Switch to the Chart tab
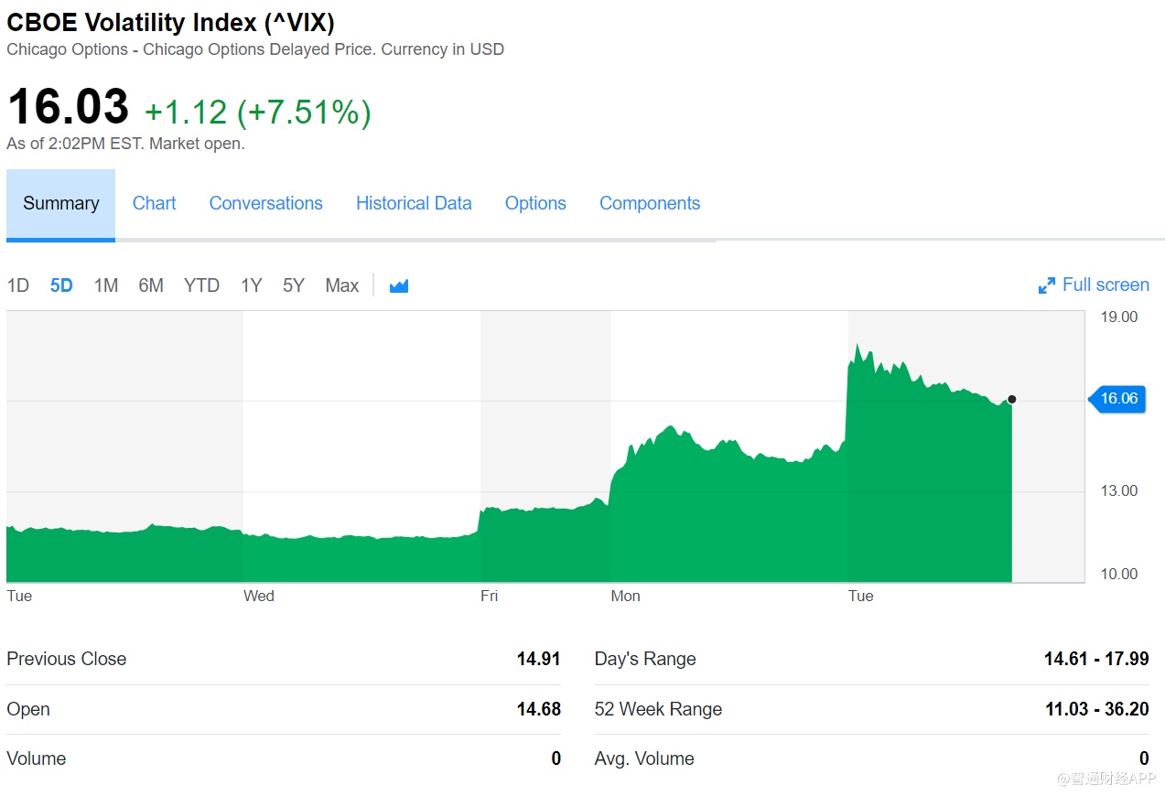This screenshot has width=1165, height=796. pos(154,203)
